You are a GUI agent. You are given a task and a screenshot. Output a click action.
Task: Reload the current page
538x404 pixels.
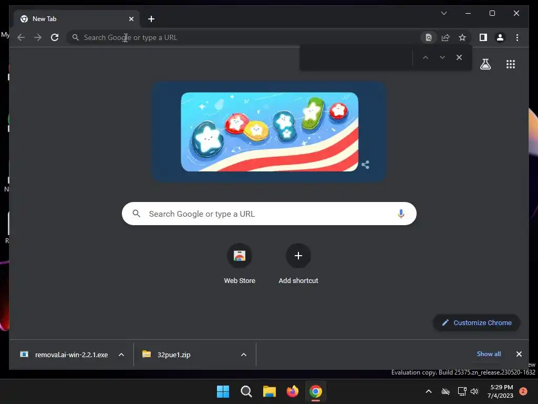pos(55,37)
